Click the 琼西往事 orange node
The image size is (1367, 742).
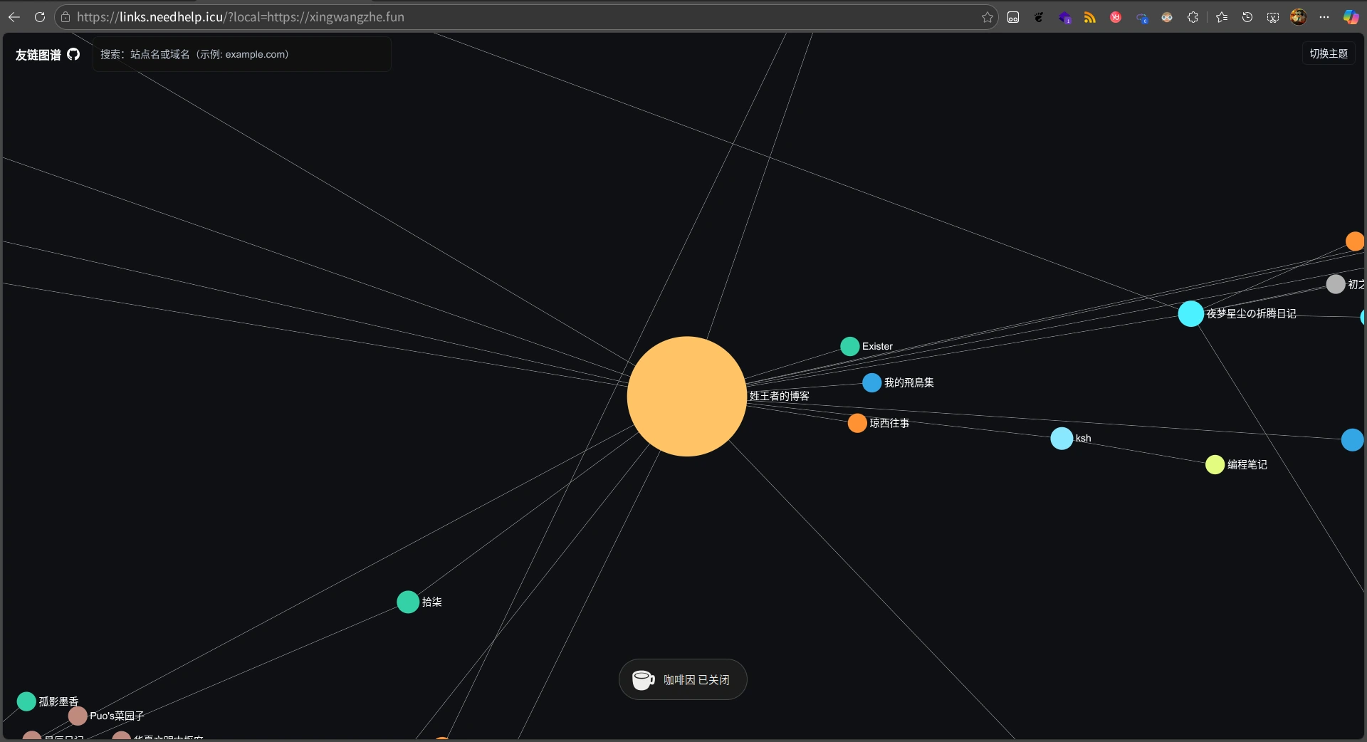(857, 423)
